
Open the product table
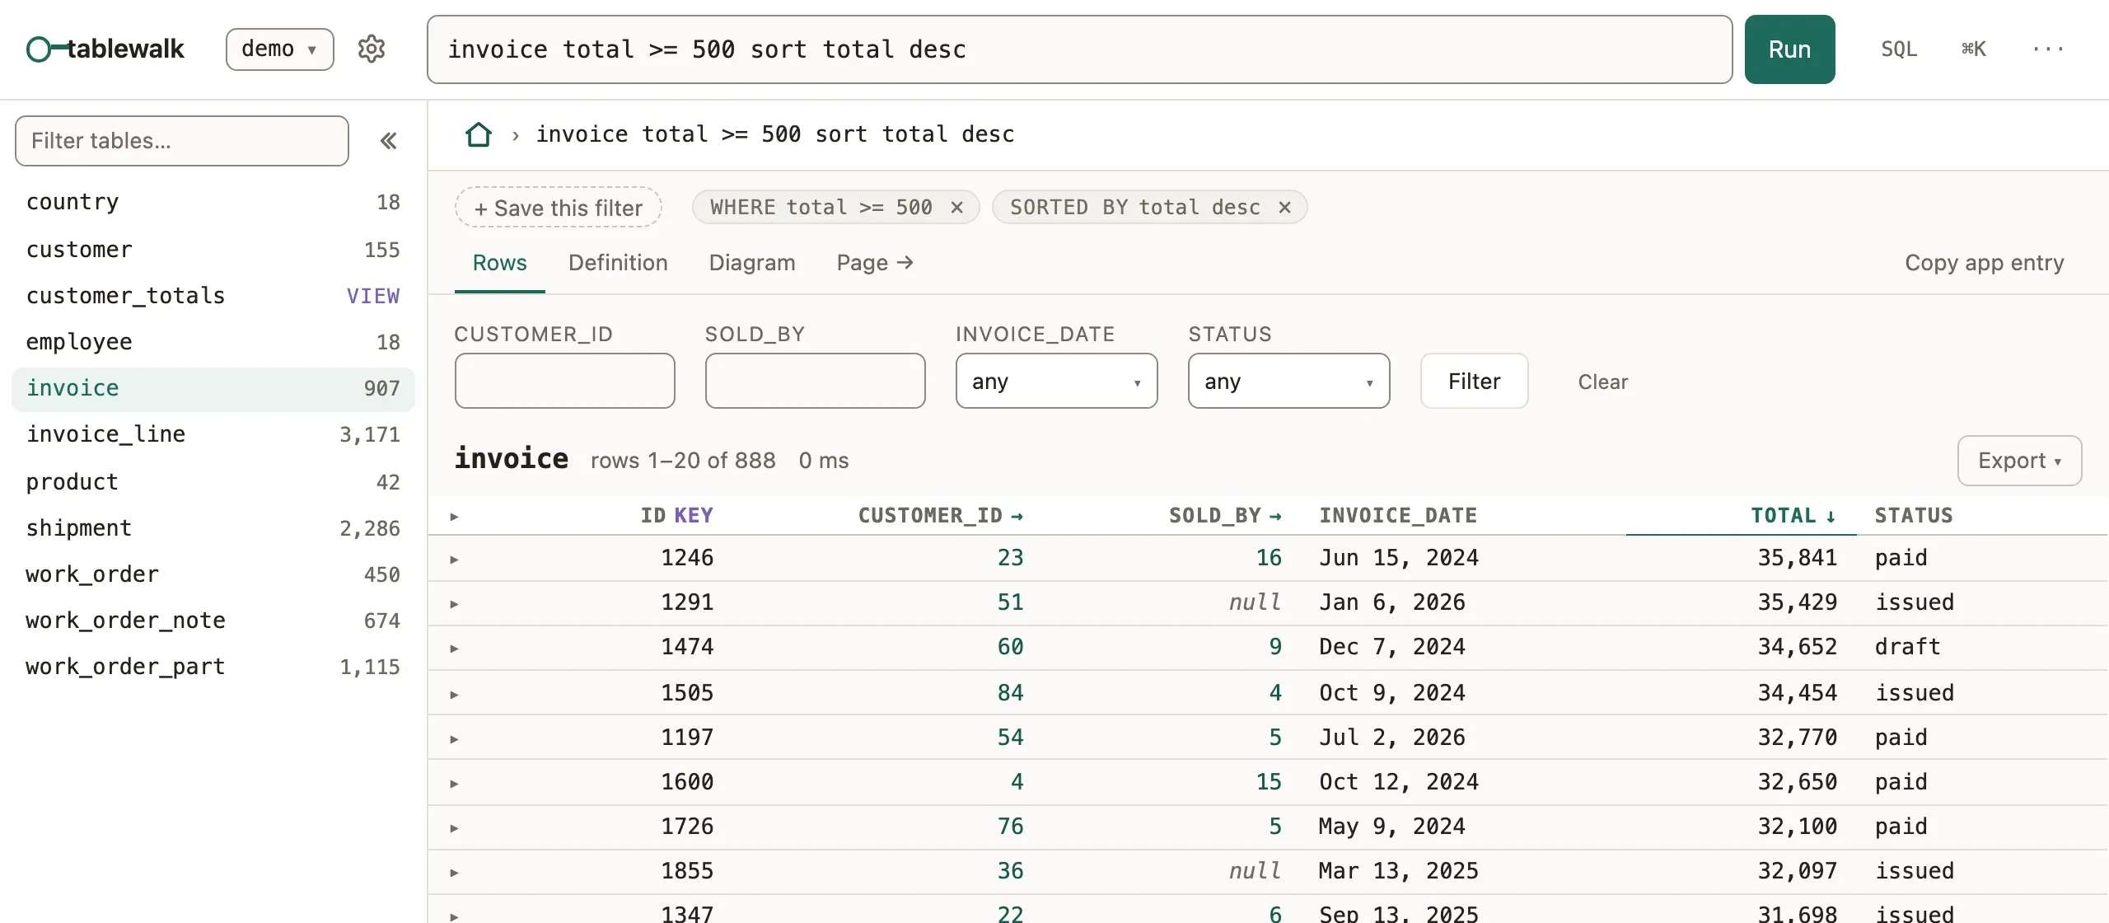click(213, 482)
